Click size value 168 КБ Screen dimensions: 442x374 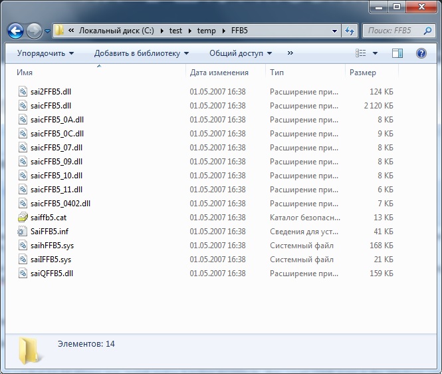tap(382, 246)
